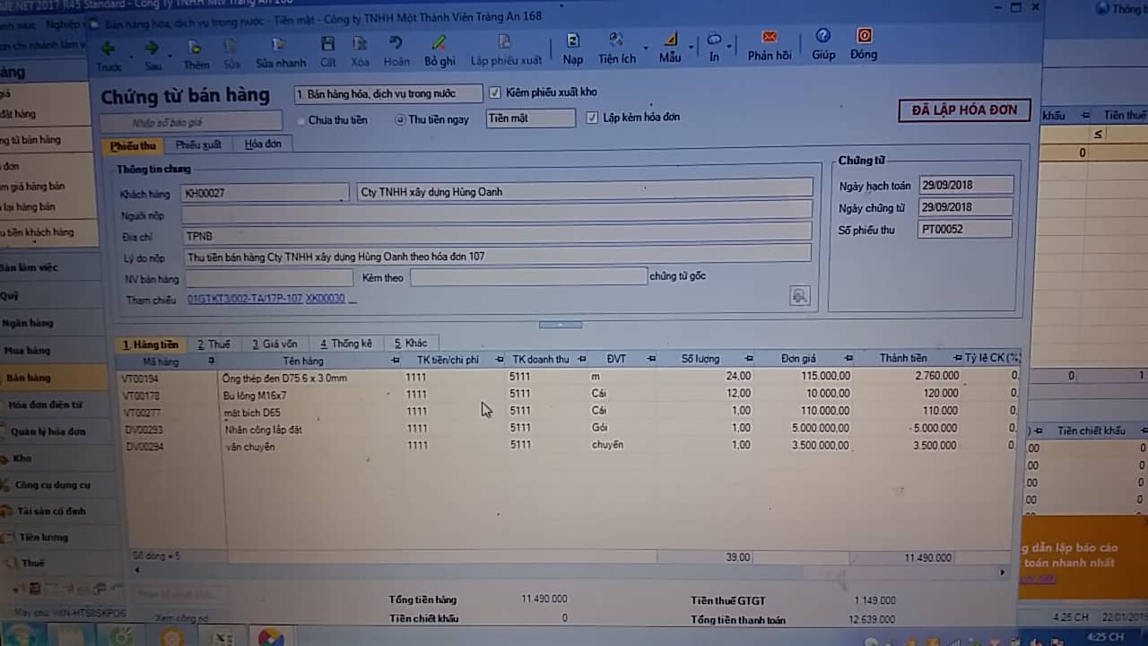The image size is (1148, 646).
Task: Click the Đóng close-form icon
Action: [x=864, y=36]
